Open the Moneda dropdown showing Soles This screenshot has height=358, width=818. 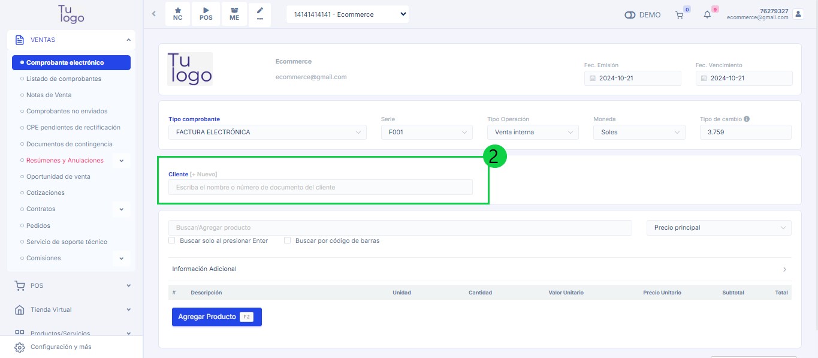tap(638, 133)
